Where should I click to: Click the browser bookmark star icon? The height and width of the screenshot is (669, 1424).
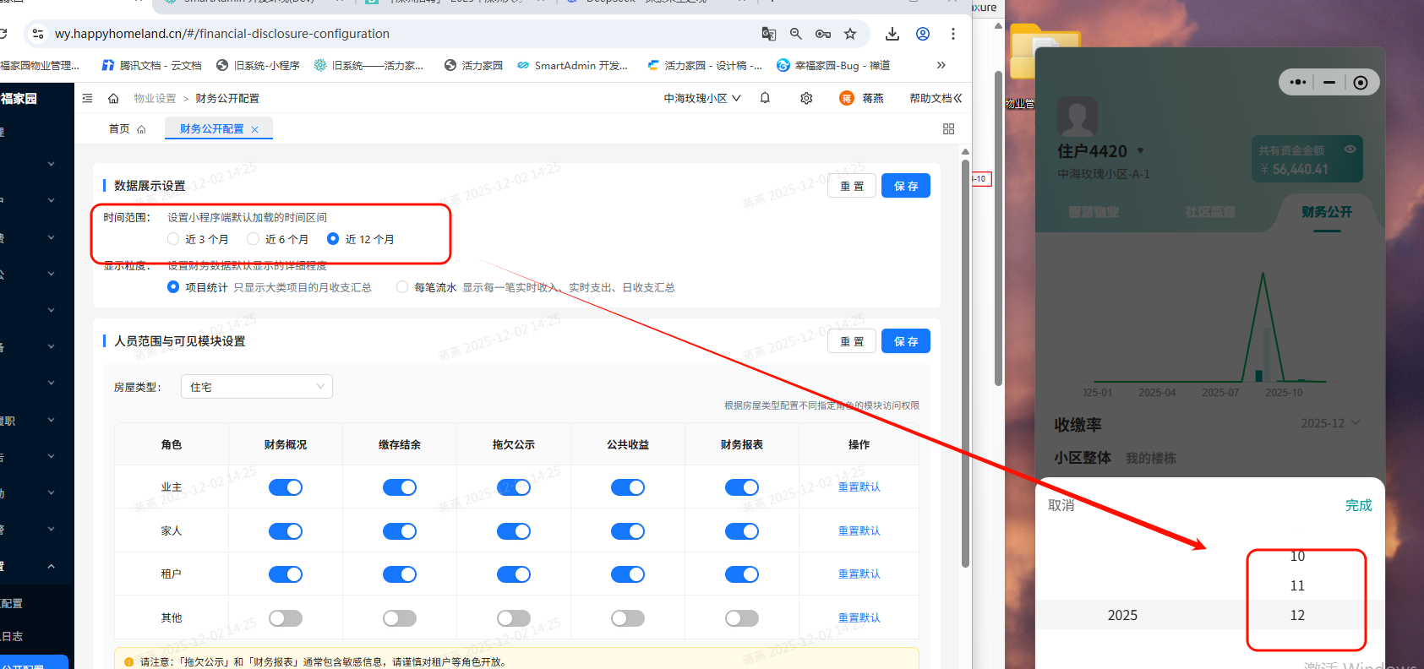[x=850, y=34]
